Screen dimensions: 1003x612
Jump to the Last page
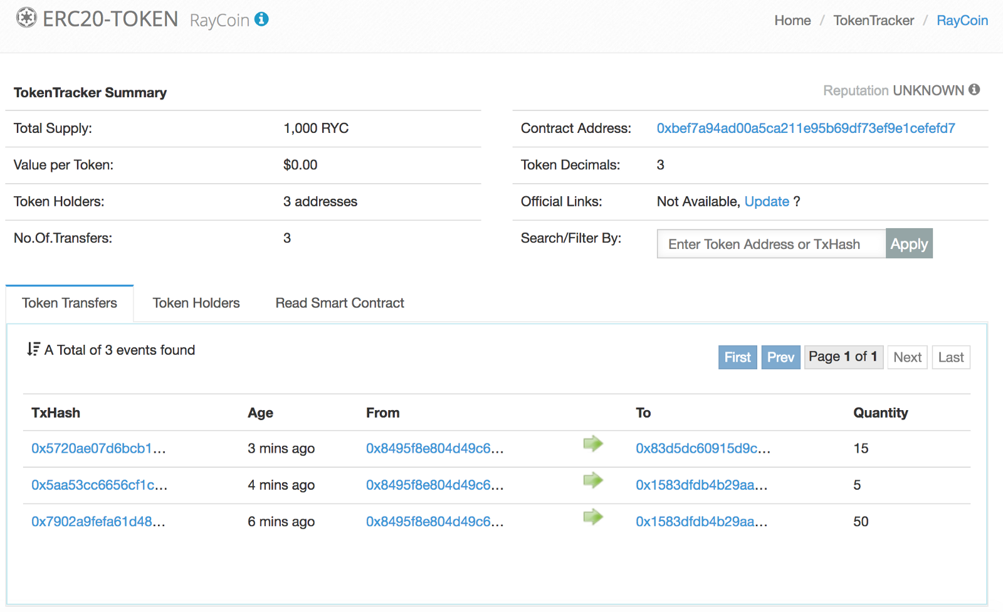coord(950,357)
